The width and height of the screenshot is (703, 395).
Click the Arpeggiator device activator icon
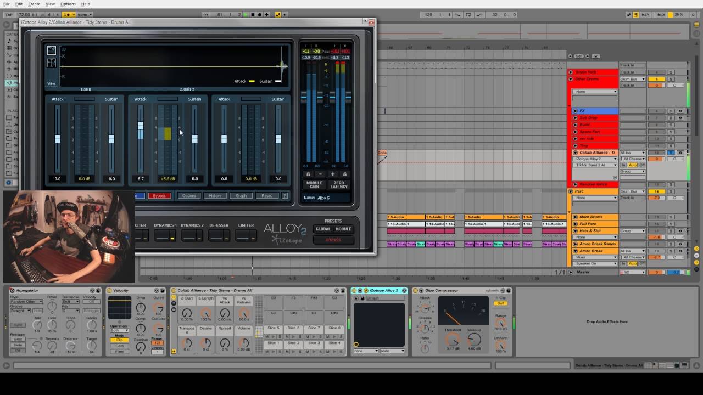pyautogui.click(x=12, y=290)
